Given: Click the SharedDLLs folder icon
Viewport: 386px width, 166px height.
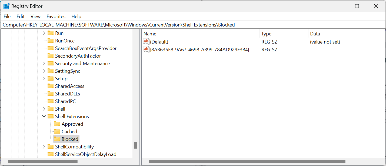Looking at the screenshot, I should coord(51,94).
